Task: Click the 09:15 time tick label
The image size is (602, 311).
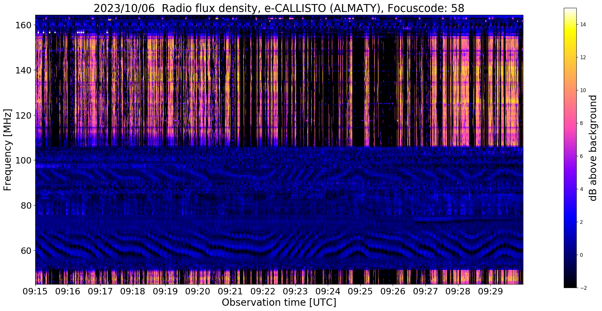Action: tap(36, 291)
